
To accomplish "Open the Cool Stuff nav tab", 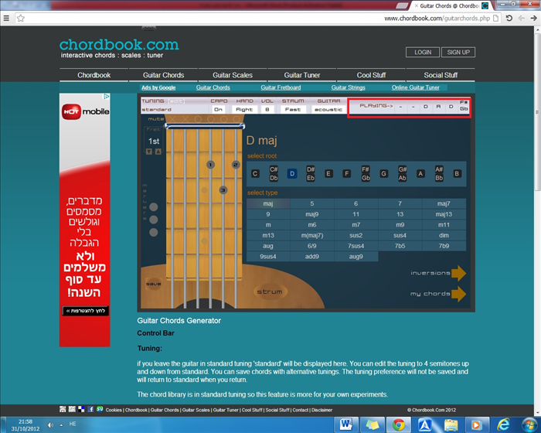I will 371,75.
